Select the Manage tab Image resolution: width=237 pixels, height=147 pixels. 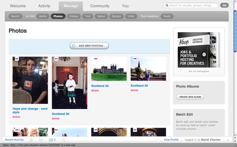71,6
